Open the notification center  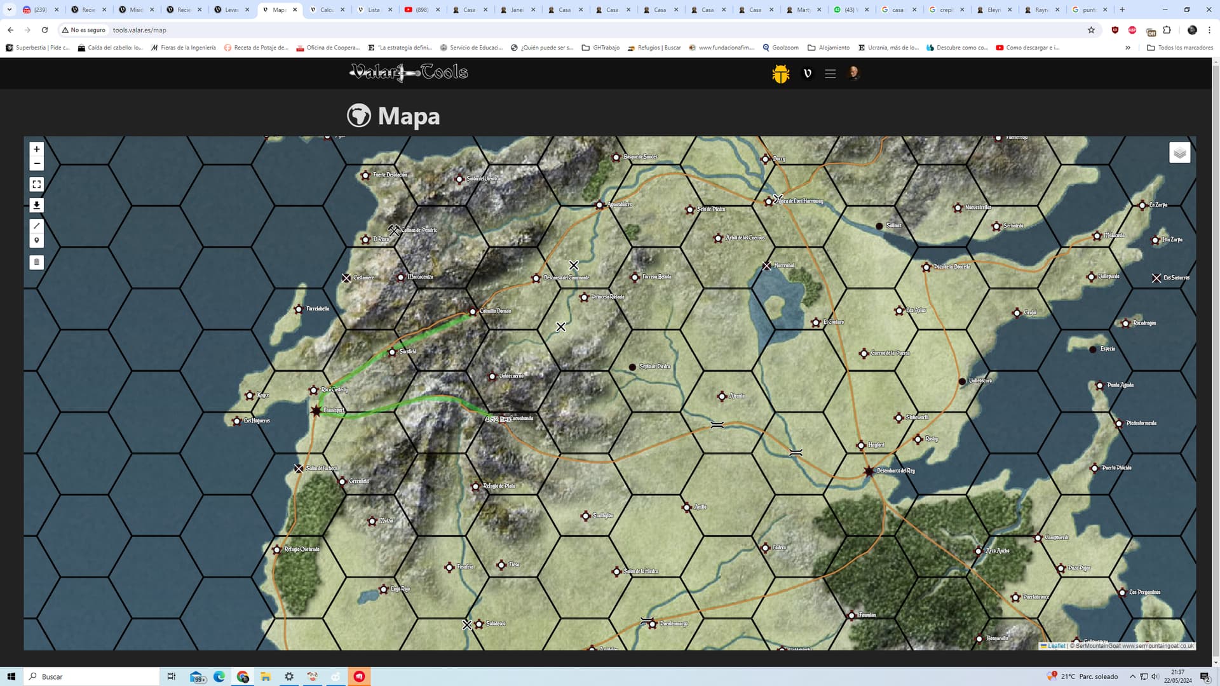1205,676
